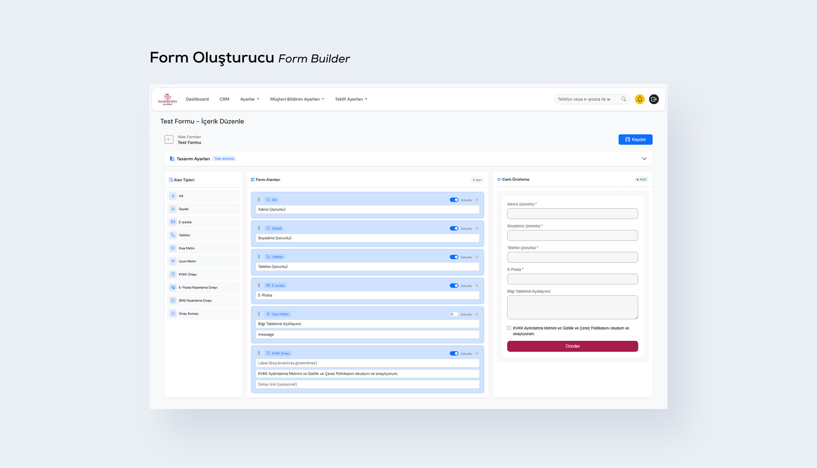Click the Gönder button in the preview

pos(572,346)
